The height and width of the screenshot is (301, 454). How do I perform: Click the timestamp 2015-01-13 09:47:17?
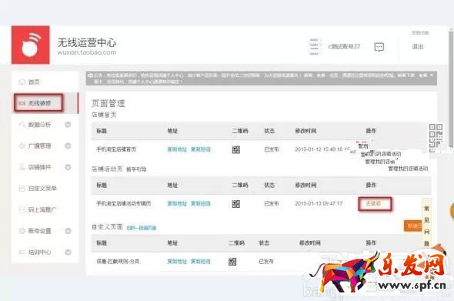pos(319,204)
